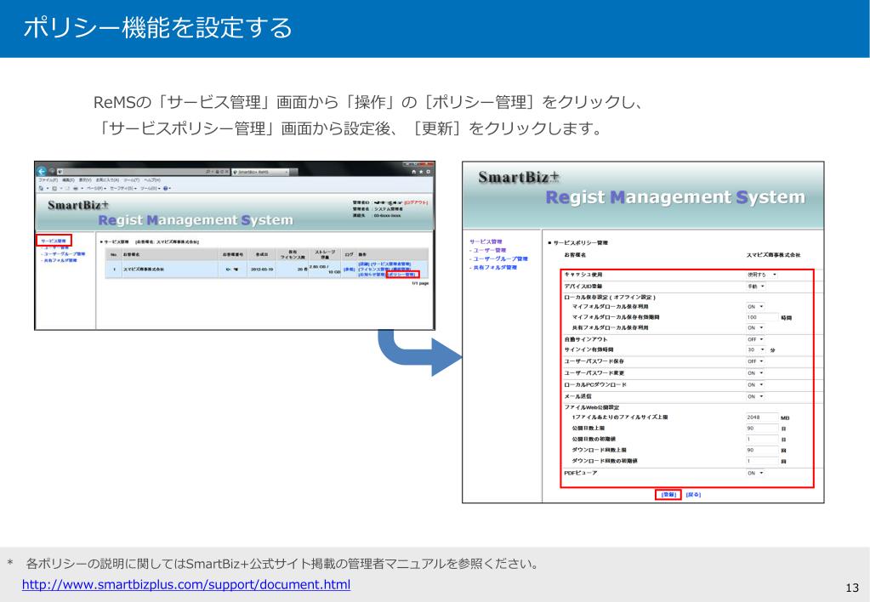The height and width of the screenshot is (602, 870).
Task: Click サービス管理 in the policy window sidebar
Action: point(486,241)
